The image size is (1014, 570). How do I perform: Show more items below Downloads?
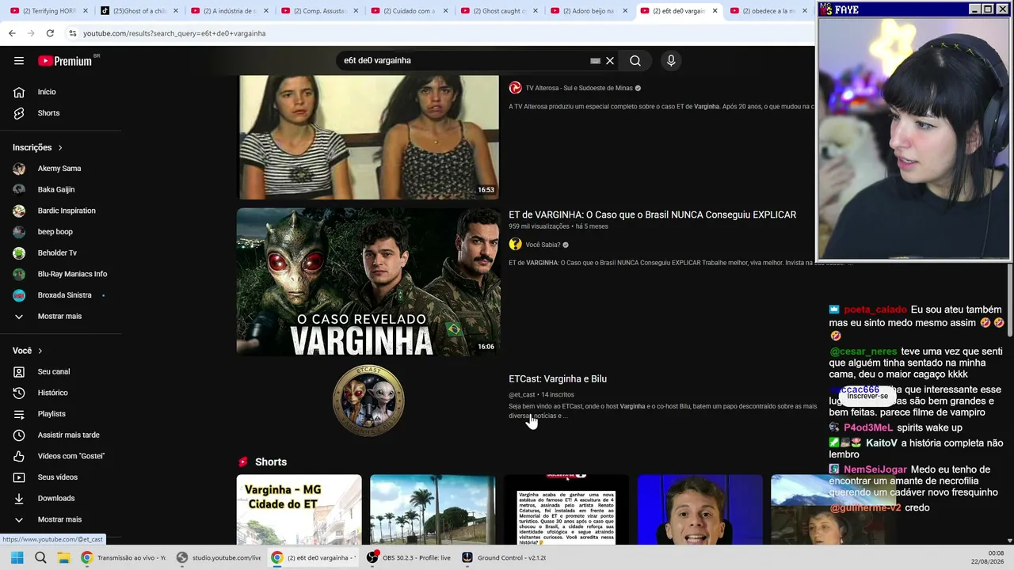[x=61, y=519]
